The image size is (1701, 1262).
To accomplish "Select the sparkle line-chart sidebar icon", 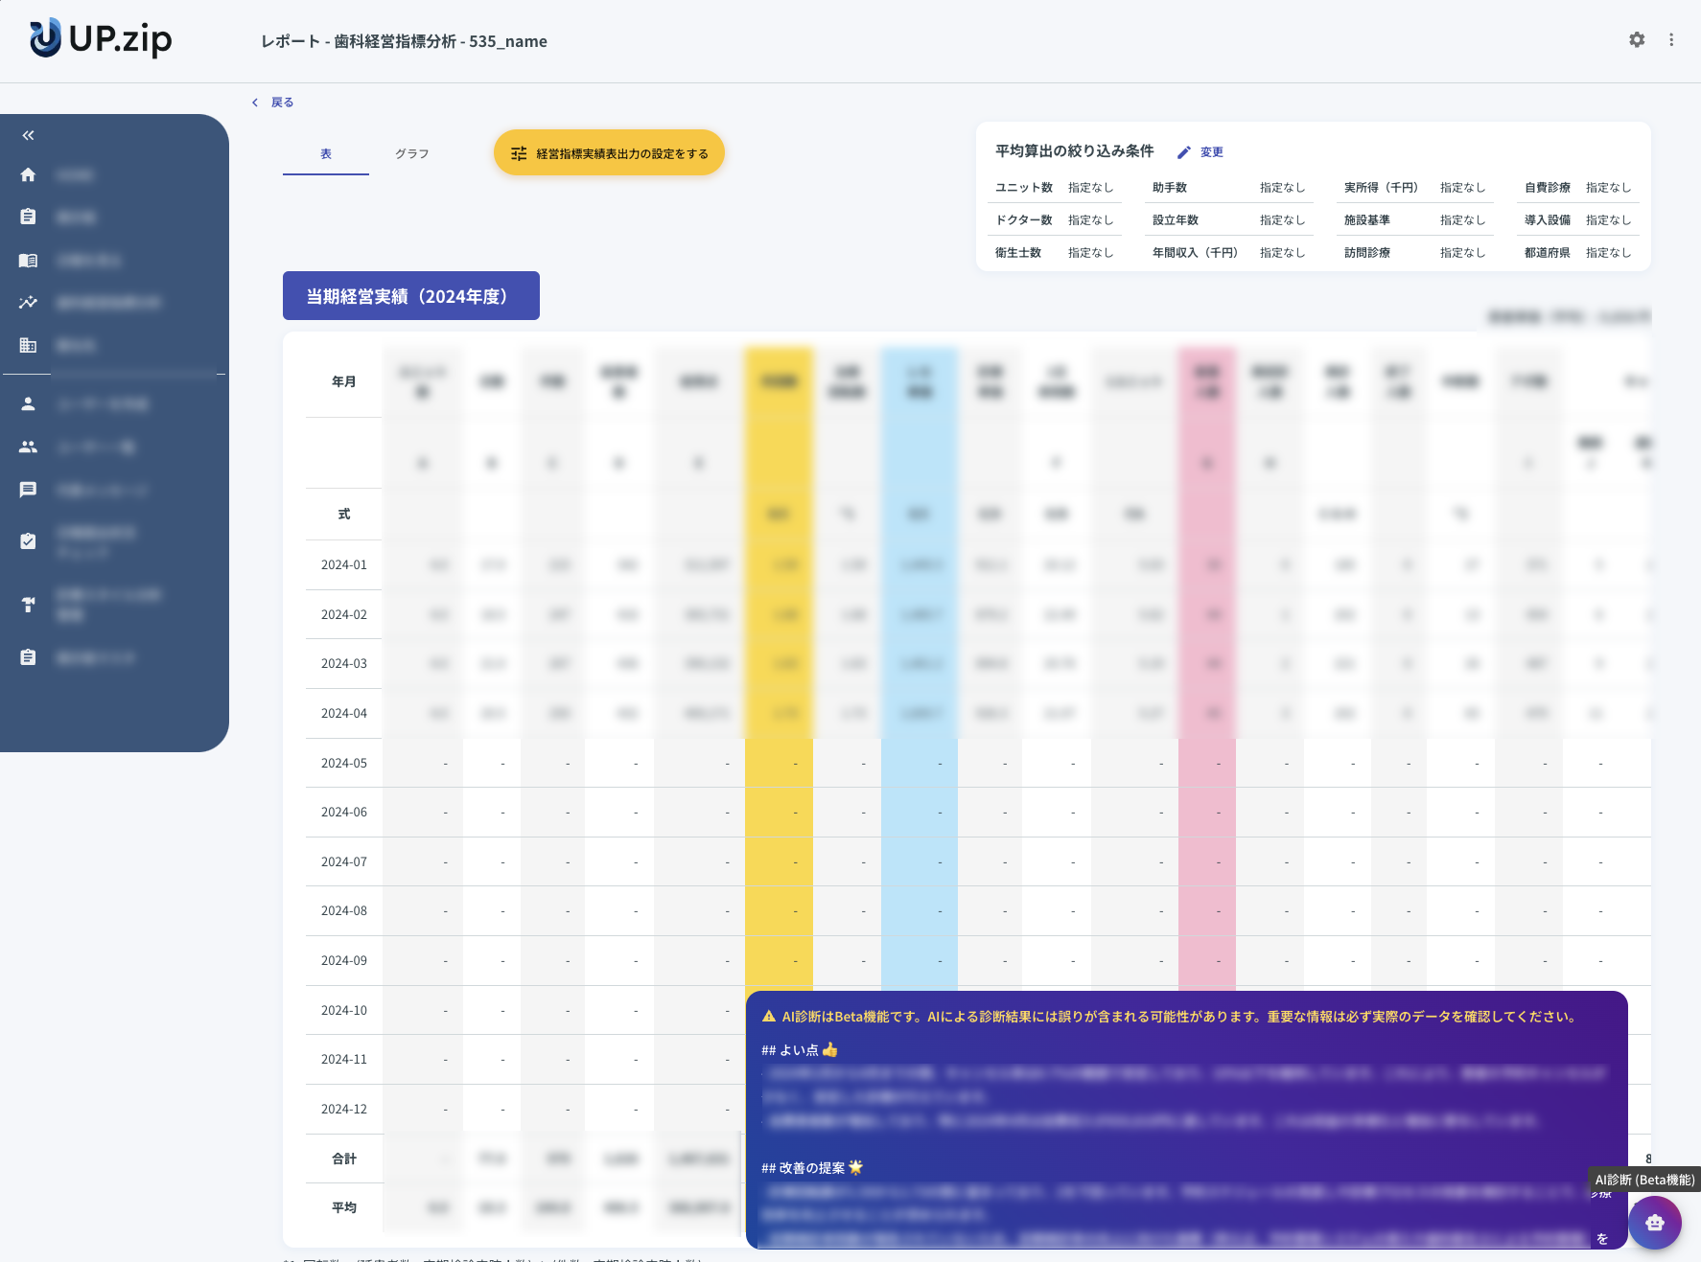I will click(28, 303).
